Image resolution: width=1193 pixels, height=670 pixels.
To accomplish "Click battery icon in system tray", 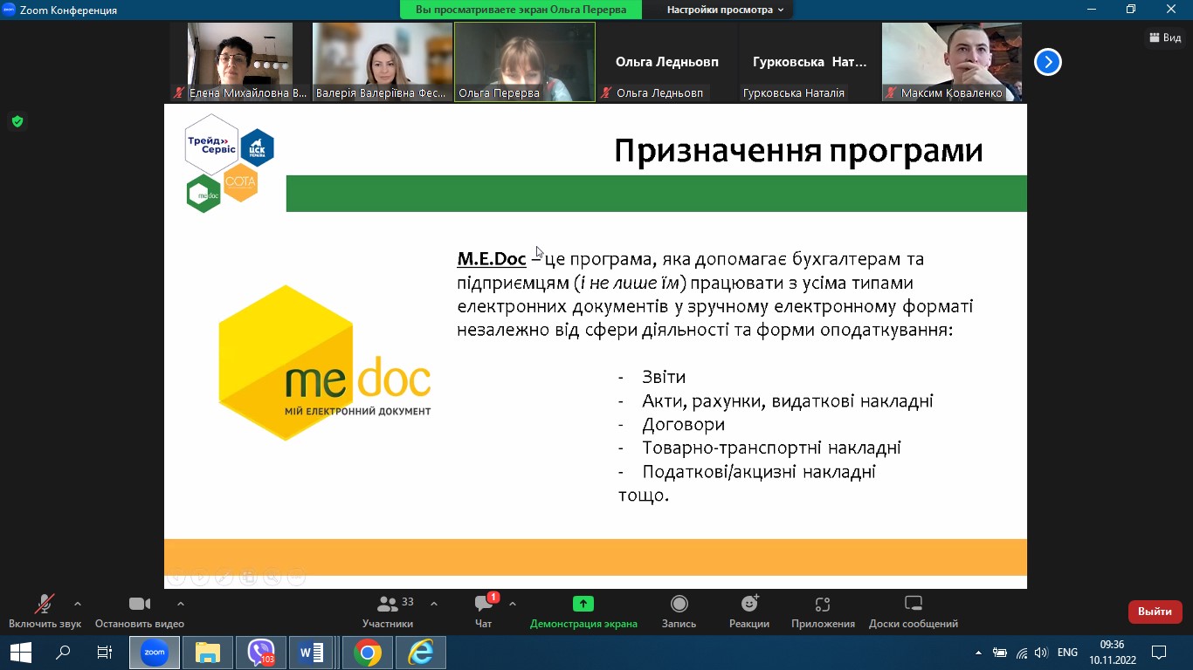I will coord(1000,653).
